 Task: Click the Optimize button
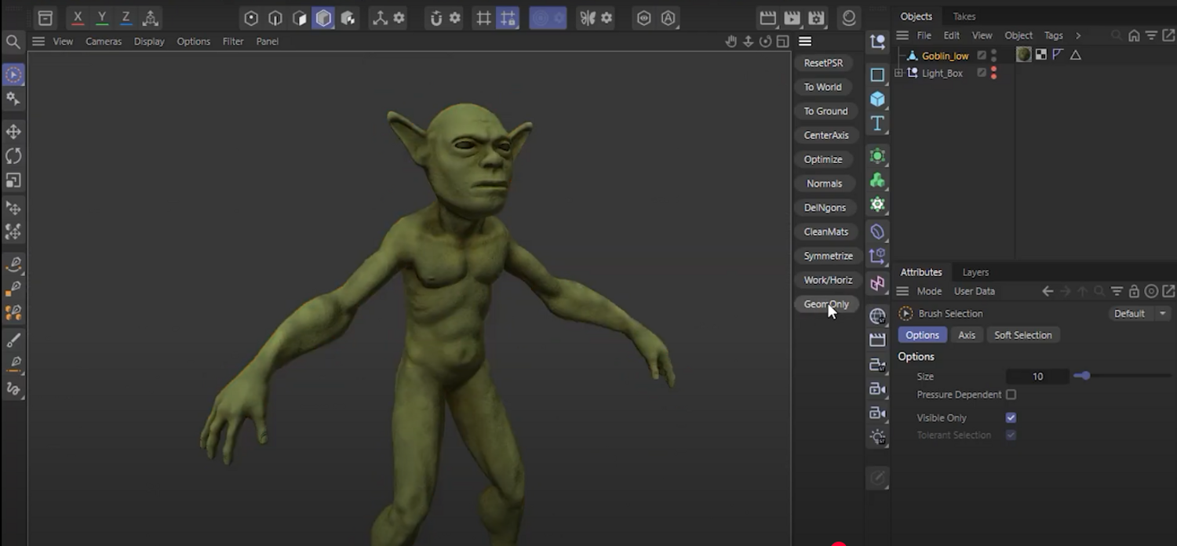point(823,159)
